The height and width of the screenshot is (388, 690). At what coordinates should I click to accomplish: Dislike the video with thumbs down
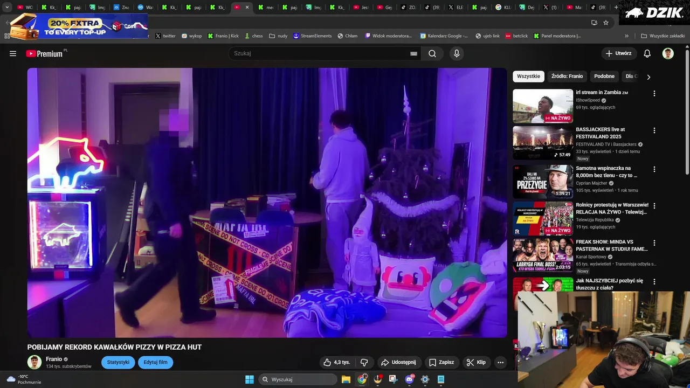pyautogui.click(x=364, y=362)
